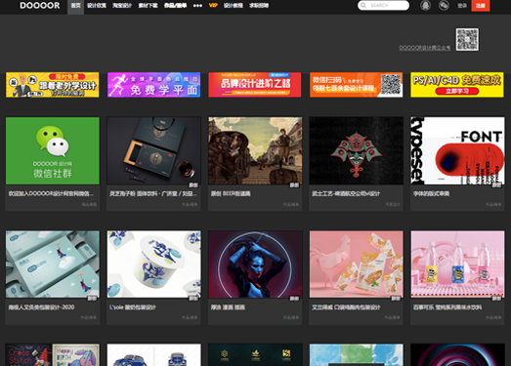Click the title L'soie 酸奶包装设计
This screenshot has width=511, height=366.
point(133,307)
